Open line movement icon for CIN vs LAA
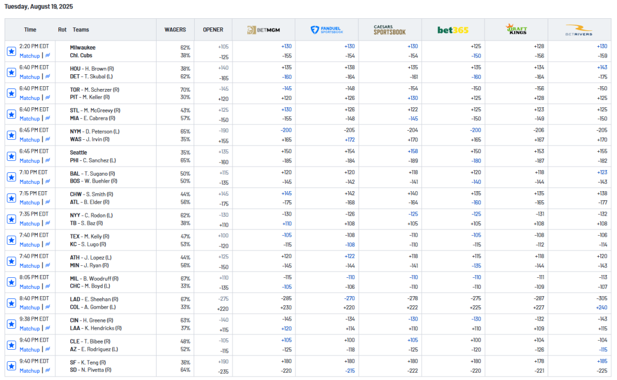This screenshot has width=617, height=380. (x=47, y=328)
